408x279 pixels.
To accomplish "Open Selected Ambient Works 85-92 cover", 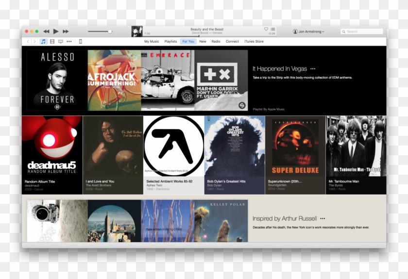I will pyautogui.click(x=174, y=146).
